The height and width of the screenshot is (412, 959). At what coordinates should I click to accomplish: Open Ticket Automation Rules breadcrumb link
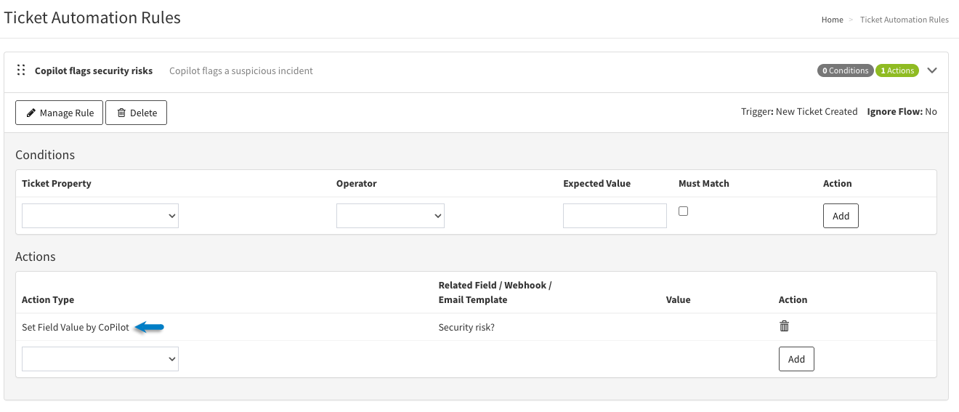pyautogui.click(x=905, y=20)
